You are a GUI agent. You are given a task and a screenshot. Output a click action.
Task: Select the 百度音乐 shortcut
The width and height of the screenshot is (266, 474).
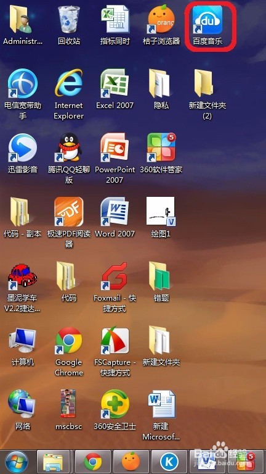pyautogui.click(x=208, y=20)
